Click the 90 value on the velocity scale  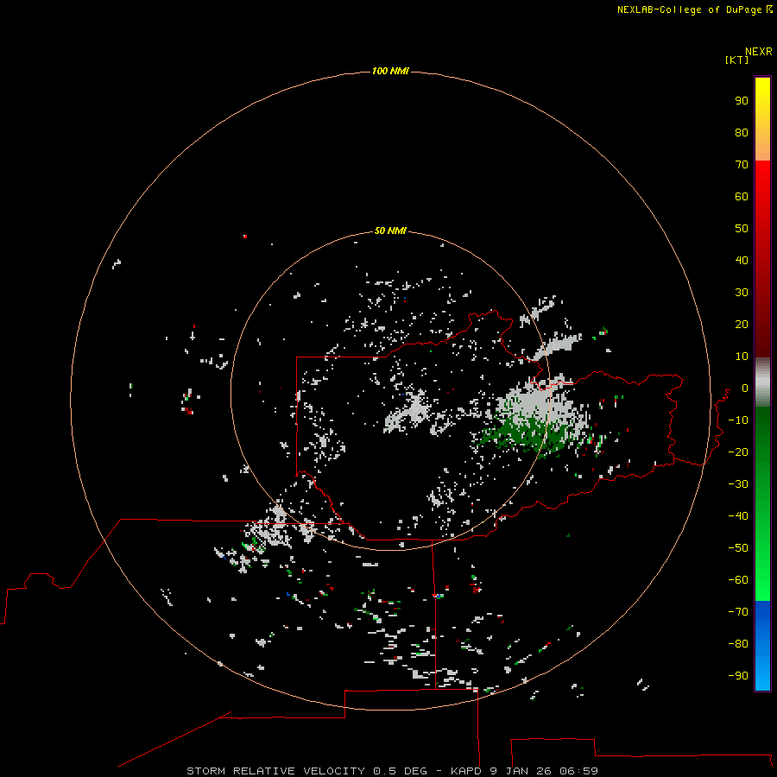[x=742, y=101]
